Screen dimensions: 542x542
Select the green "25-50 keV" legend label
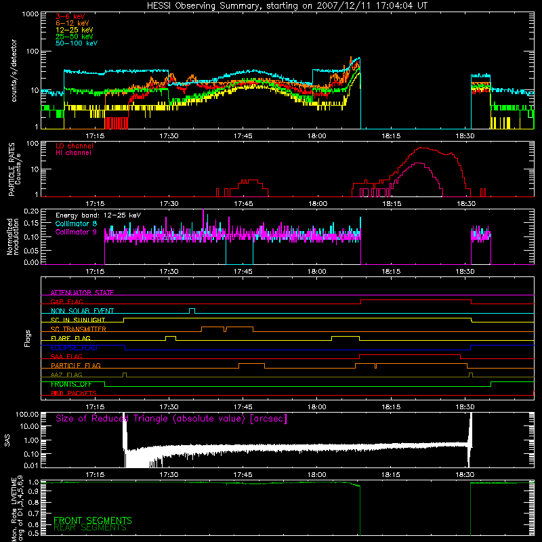tap(75, 37)
